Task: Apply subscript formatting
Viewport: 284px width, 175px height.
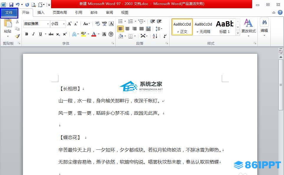Action: [58, 34]
